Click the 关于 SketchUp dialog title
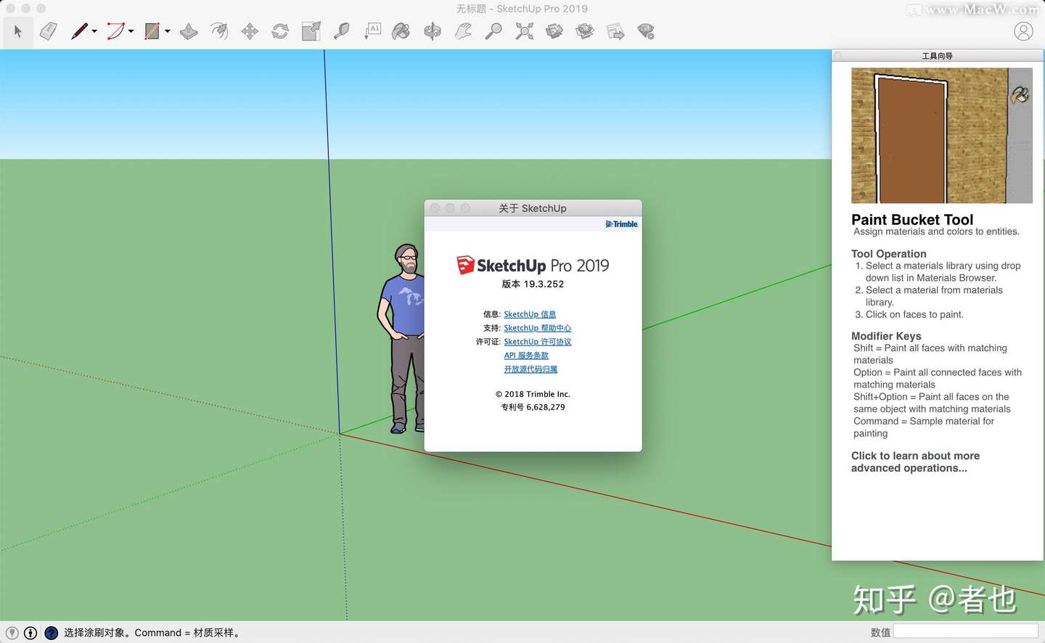 (533, 208)
